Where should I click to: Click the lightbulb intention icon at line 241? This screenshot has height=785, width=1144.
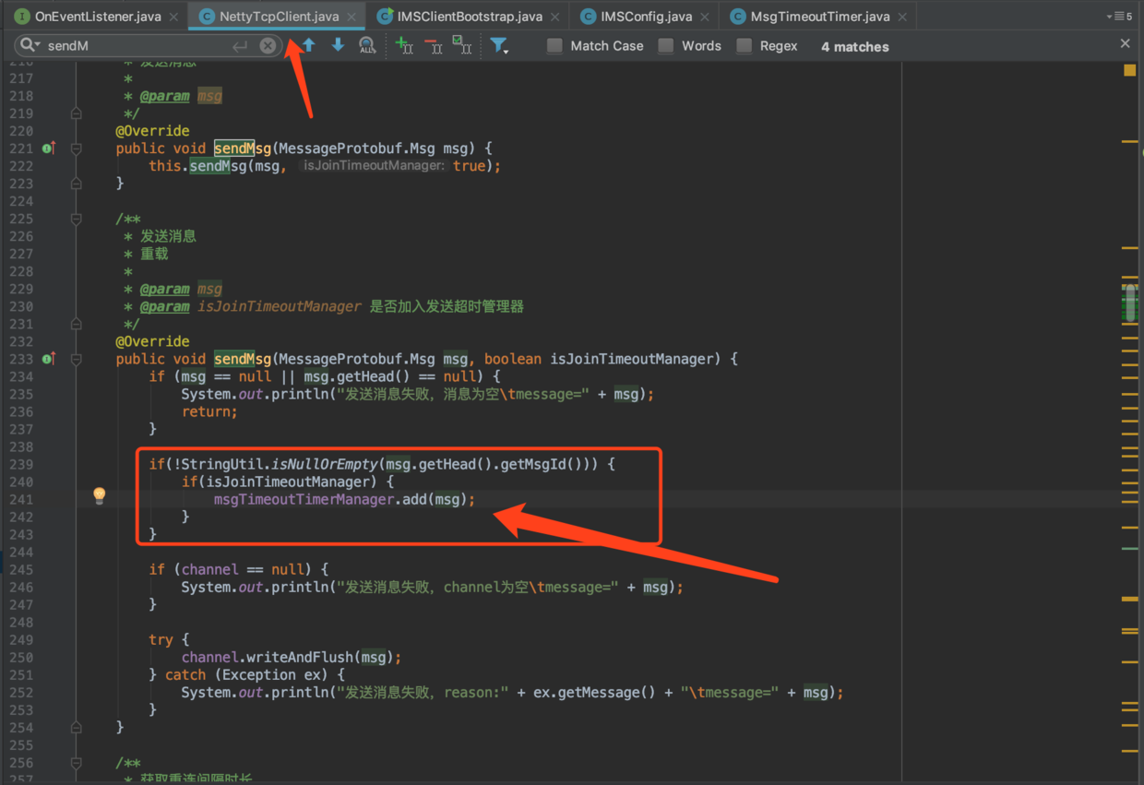[x=99, y=495]
